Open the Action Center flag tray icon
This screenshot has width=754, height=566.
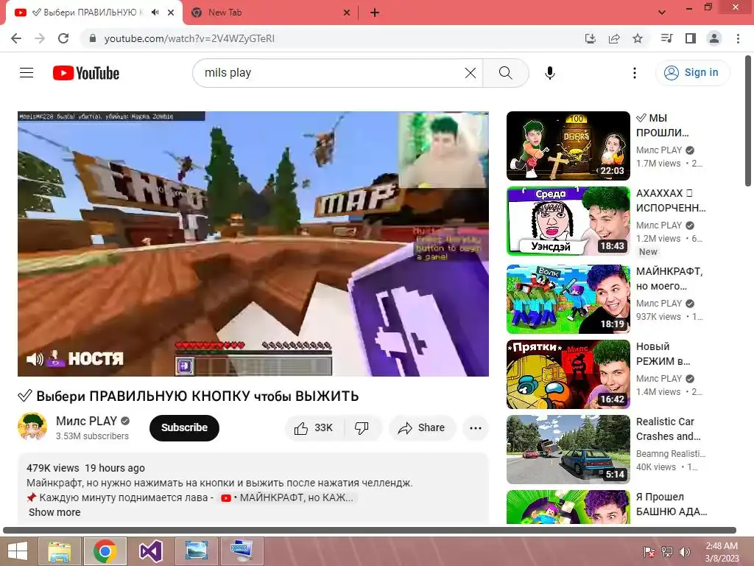click(x=649, y=551)
